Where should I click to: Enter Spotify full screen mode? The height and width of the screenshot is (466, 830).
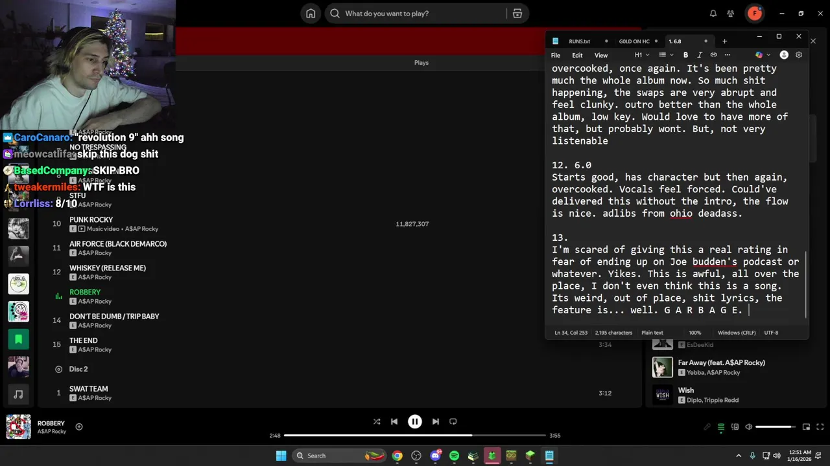pos(820,427)
